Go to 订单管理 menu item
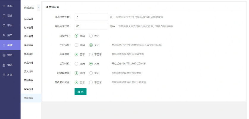Image resolution: width=249 pixels, height=119 pixels. [29, 28]
